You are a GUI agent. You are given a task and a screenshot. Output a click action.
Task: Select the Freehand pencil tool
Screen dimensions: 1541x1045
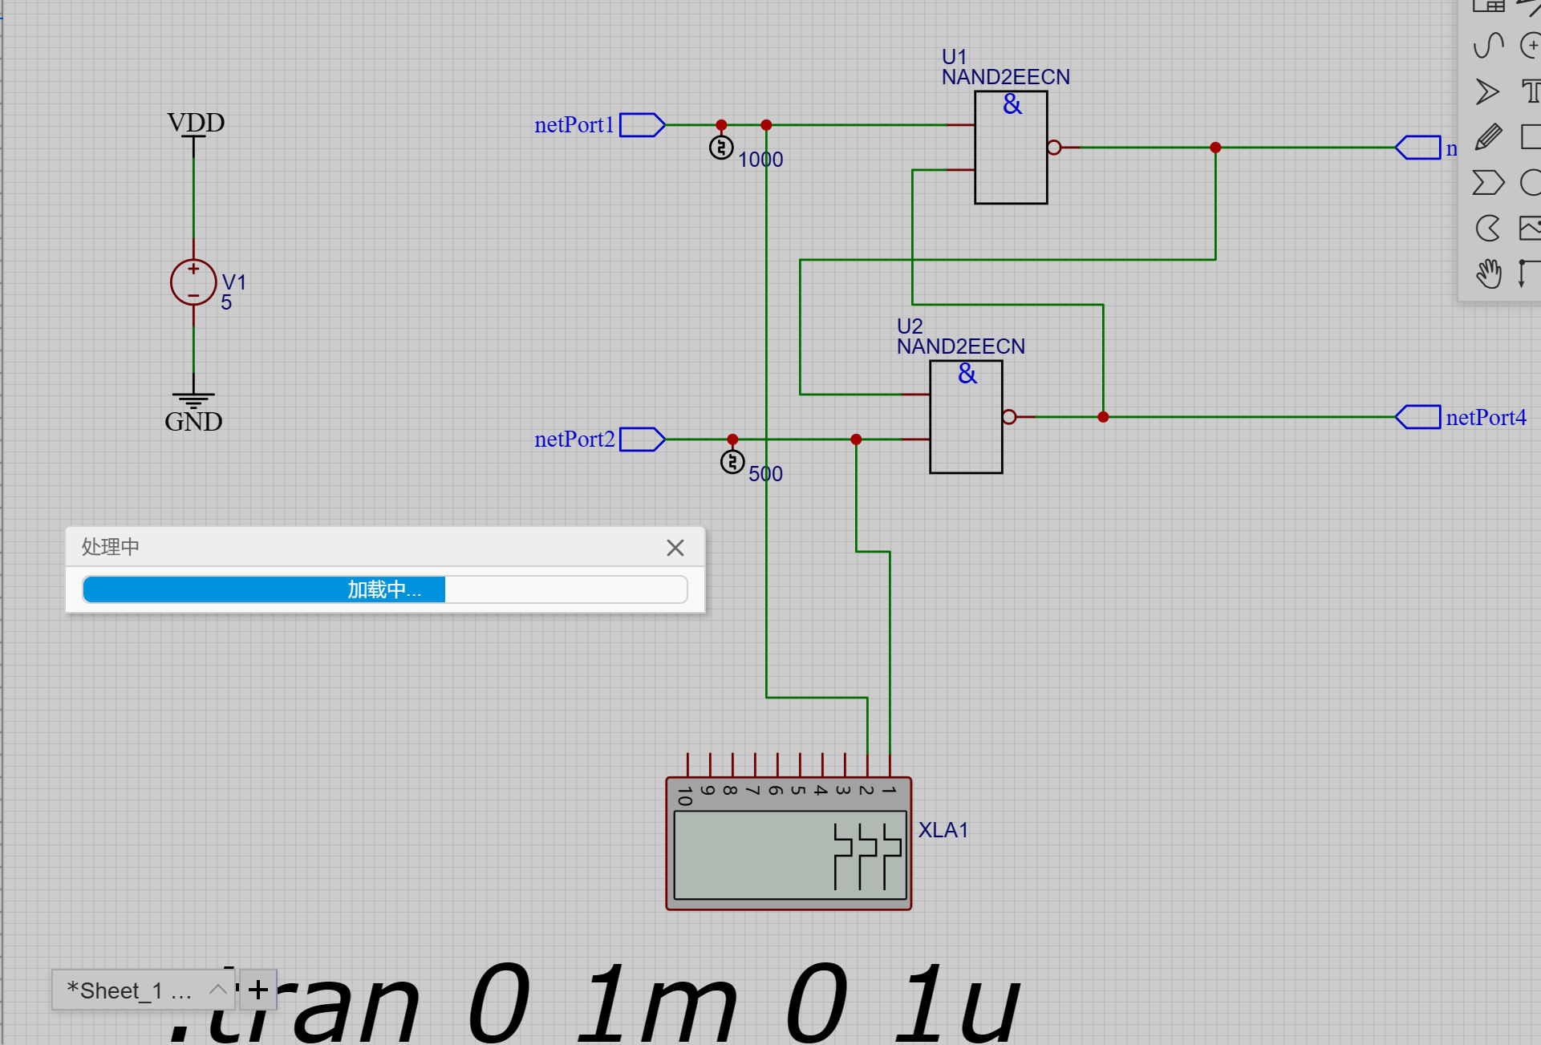coord(1488,137)
